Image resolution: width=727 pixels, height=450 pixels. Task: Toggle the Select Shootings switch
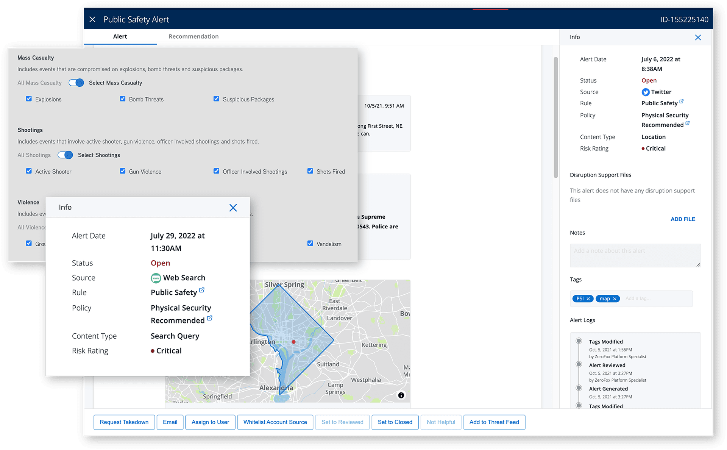tap(65, 155)
